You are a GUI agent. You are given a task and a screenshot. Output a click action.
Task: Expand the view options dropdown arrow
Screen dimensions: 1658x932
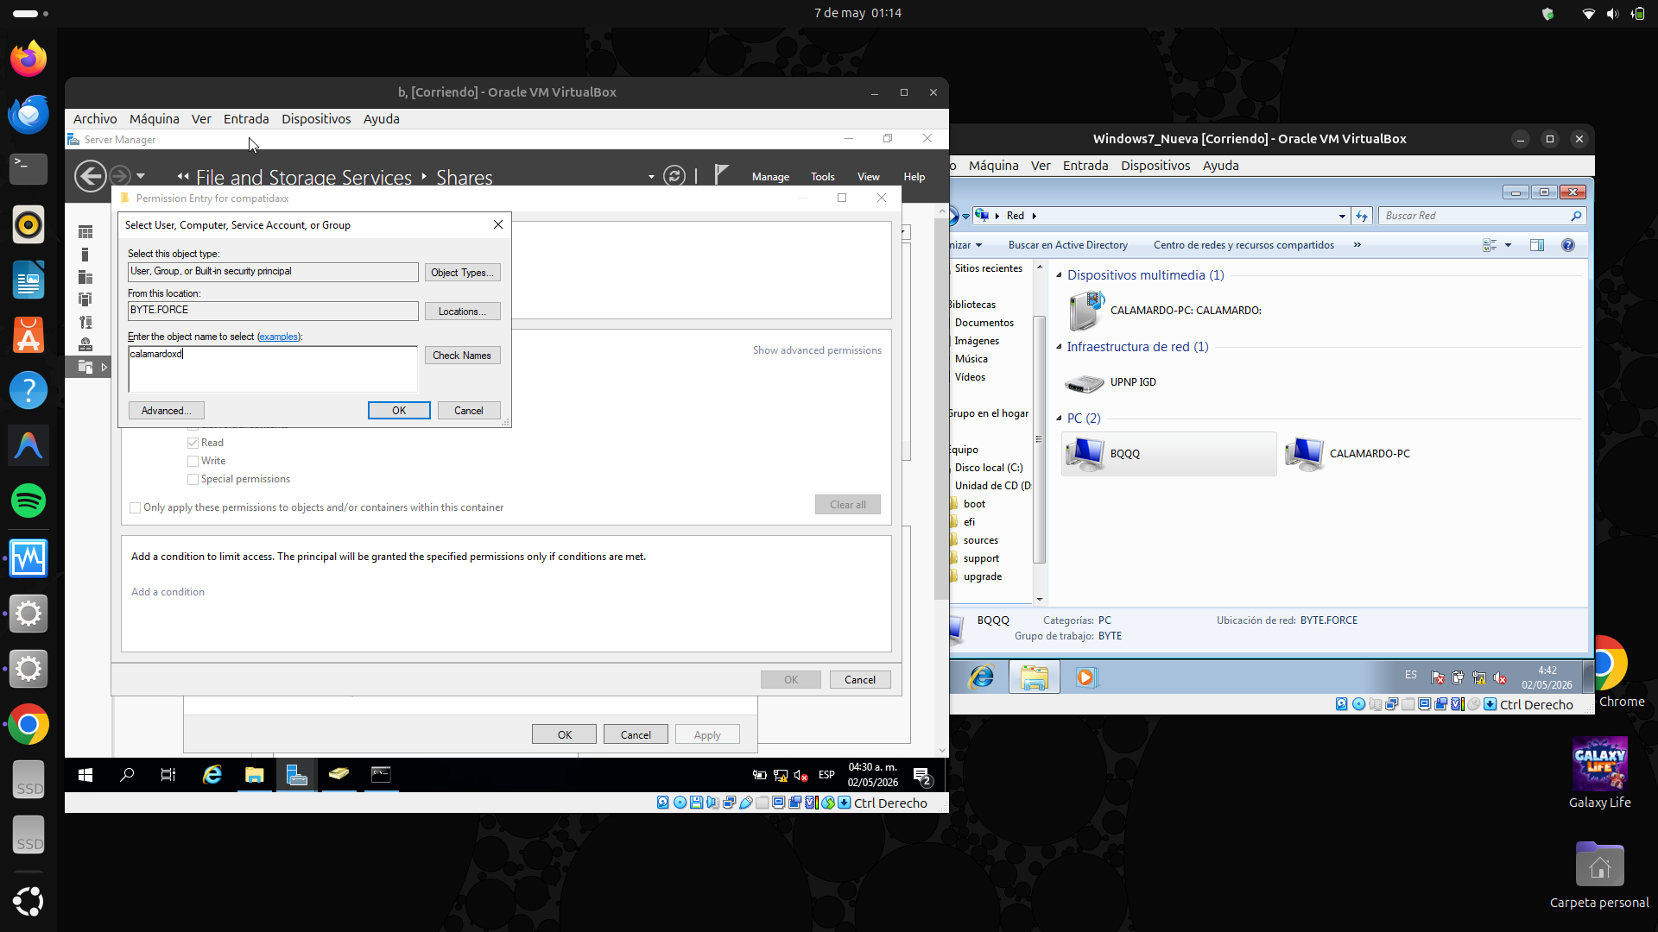(1509, 245)
